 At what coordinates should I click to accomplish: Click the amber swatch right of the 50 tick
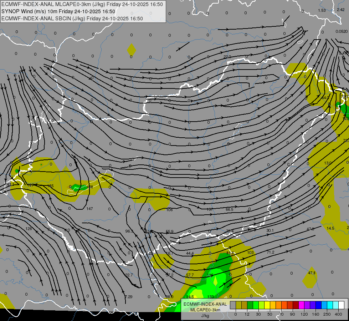click(273, 305)
